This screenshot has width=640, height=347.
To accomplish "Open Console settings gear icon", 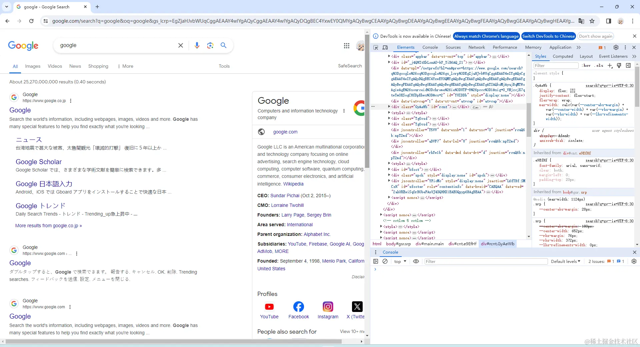I will [x=634, y=261].
